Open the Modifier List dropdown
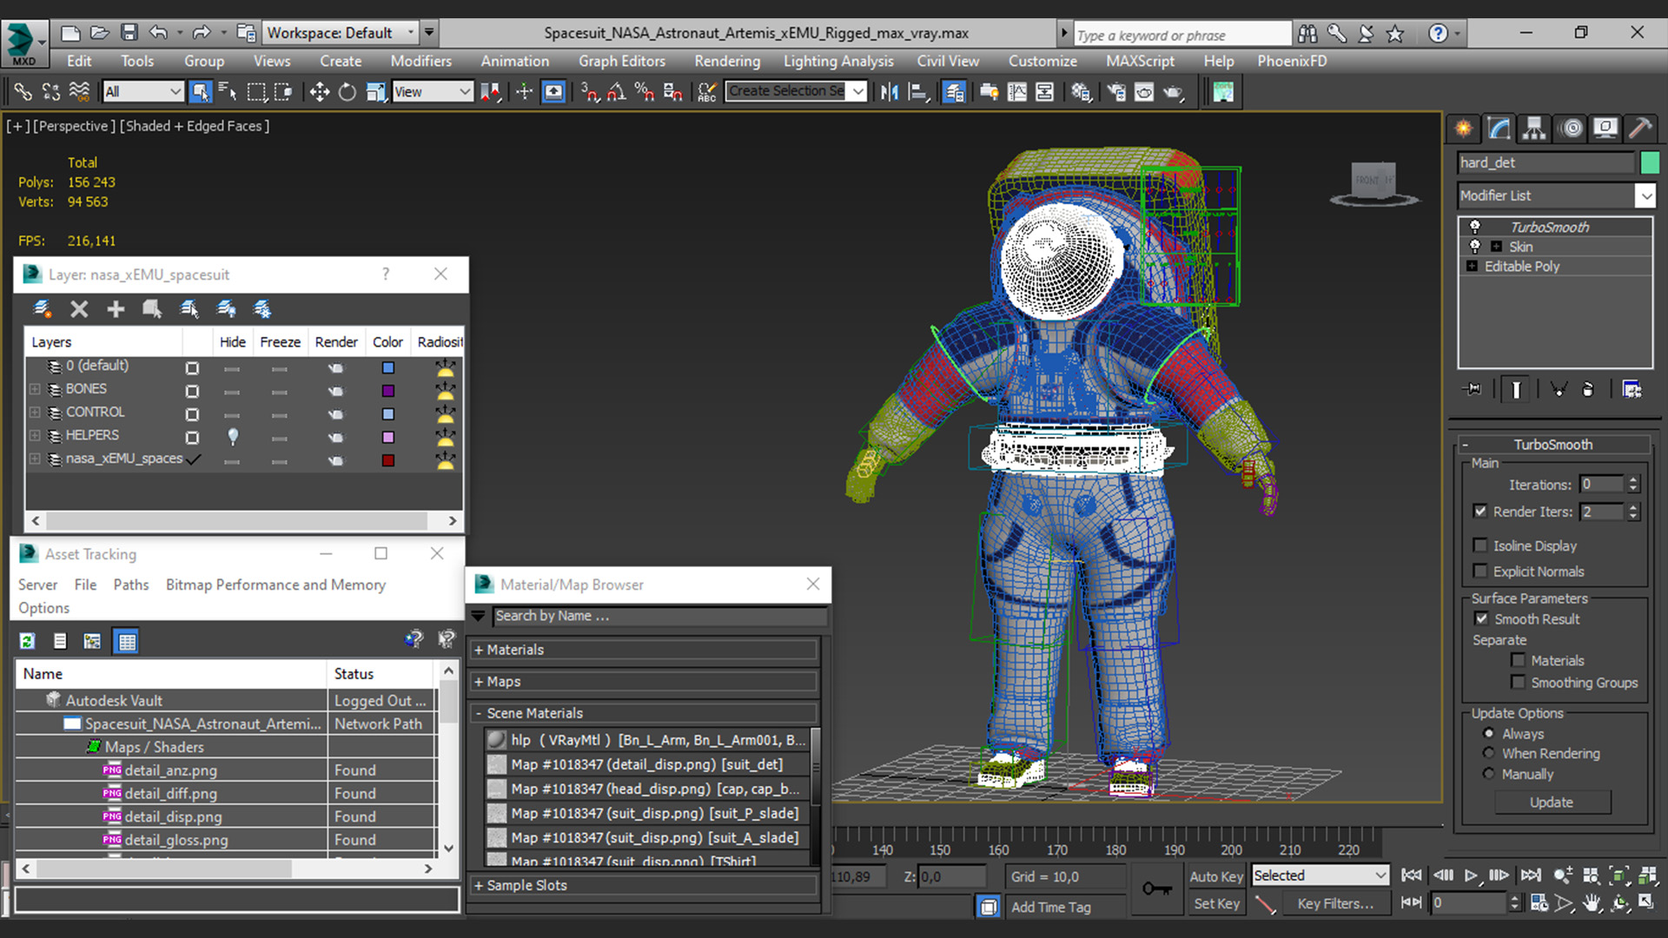This screenshot has height=938, width=1668. point(1645,196)
